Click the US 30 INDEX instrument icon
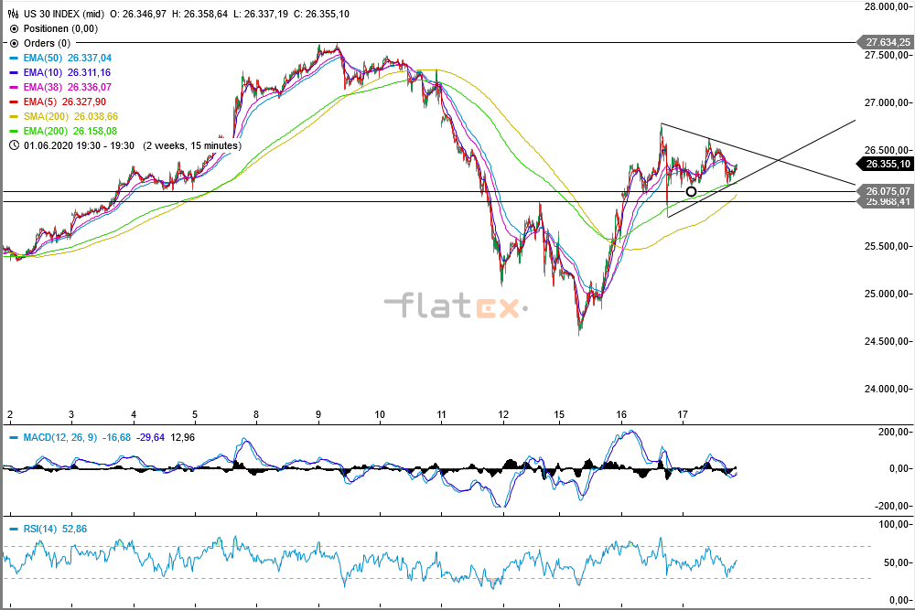Image resolution: width=915 pixels, height=610 pixels. coord(13,14)
